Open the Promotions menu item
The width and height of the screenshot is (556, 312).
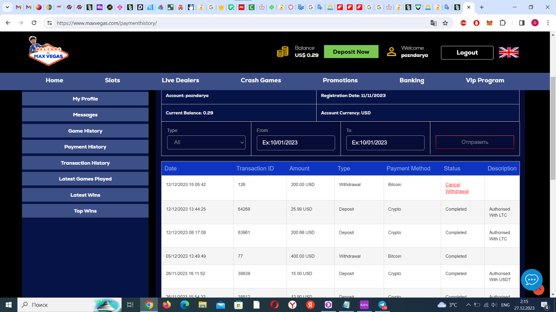340,80
